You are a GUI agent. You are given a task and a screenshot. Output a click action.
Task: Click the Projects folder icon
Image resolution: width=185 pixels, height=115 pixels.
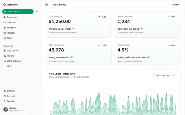click(5, 33)
